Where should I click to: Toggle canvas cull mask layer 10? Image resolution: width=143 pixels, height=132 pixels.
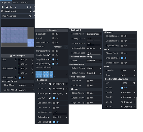[x=51, y=76]
